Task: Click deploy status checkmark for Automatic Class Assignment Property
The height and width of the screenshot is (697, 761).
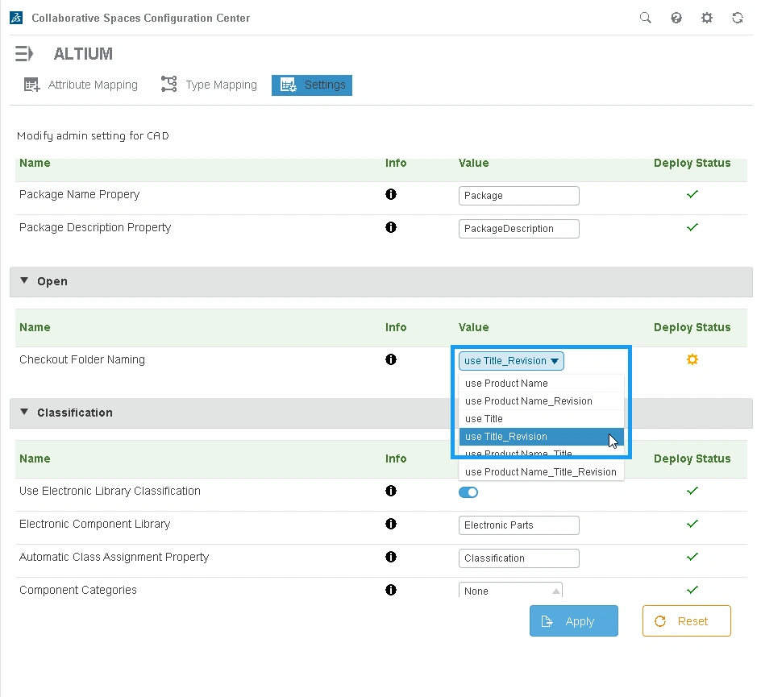Action: coord(692,557)
